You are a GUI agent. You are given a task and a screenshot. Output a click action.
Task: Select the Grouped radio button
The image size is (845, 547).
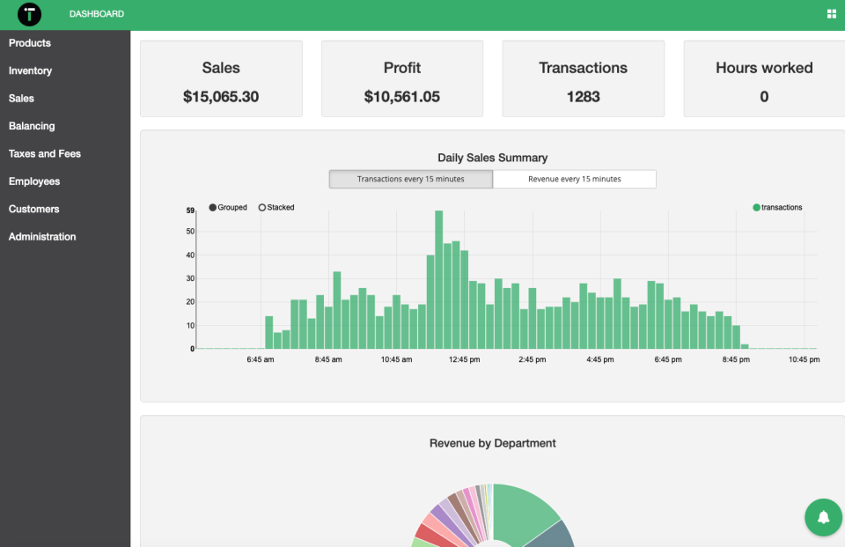[210, 207]
